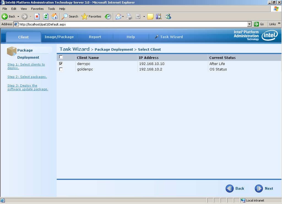282x204 pixels.
Task: Check the goldenpc client checkbox
Action: (x=61, y=69)
